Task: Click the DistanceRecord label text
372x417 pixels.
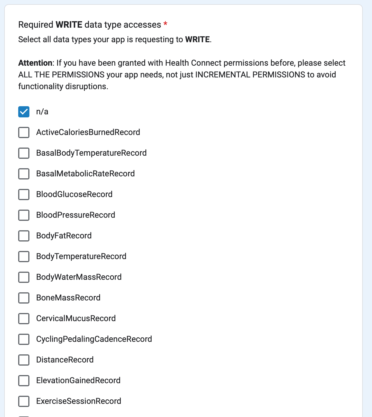Action: tap(65, 360)
